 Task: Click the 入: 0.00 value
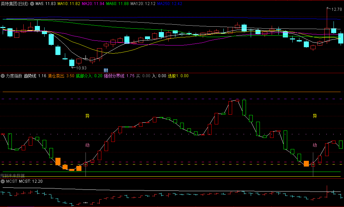coord(159,76)
